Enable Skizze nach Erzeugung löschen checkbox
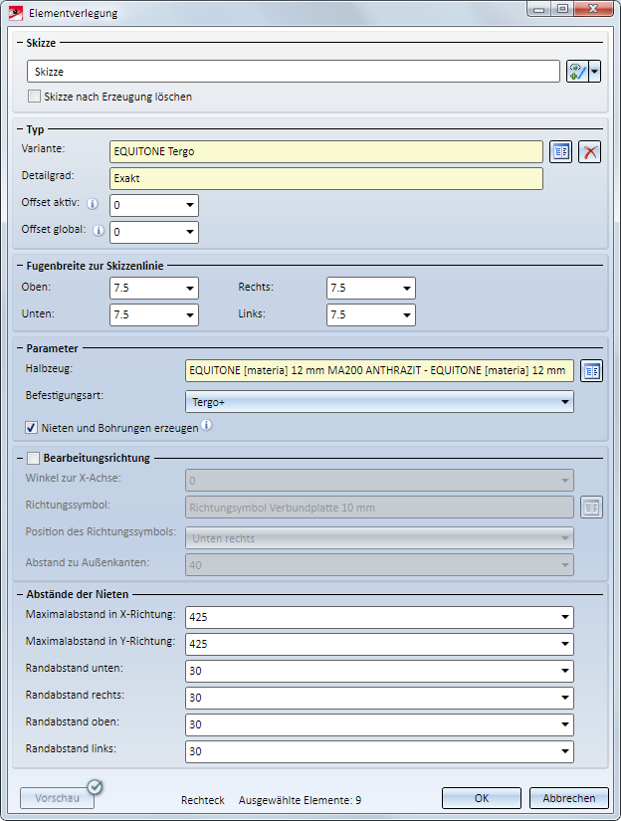This screenshot has height=821, width=621. pyautogui.click(x=34, y=97)
